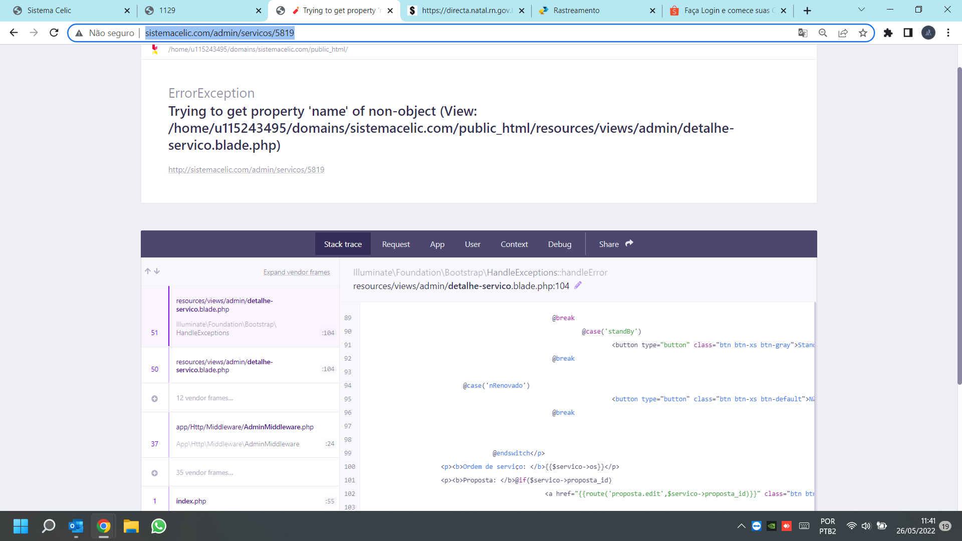The image size is (962, 541).
Task: Select frame 37 AdminMiddleware.php in stack trace
Action: click(244, 435)
